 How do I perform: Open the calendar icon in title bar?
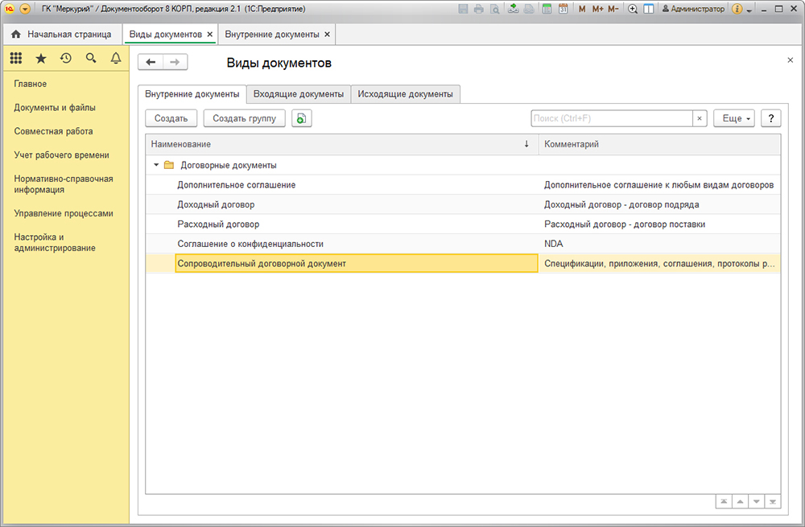(x=563, y=9)
